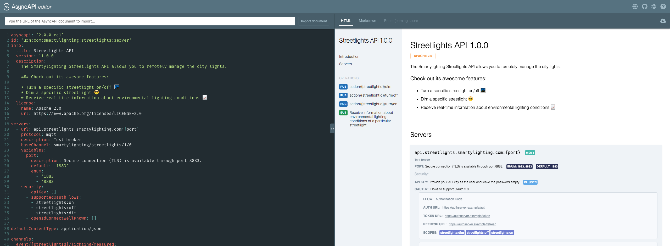The width and height of the screenshot is (670, 246).
Task: Open the auth URL link
Action: click(464, 208)
